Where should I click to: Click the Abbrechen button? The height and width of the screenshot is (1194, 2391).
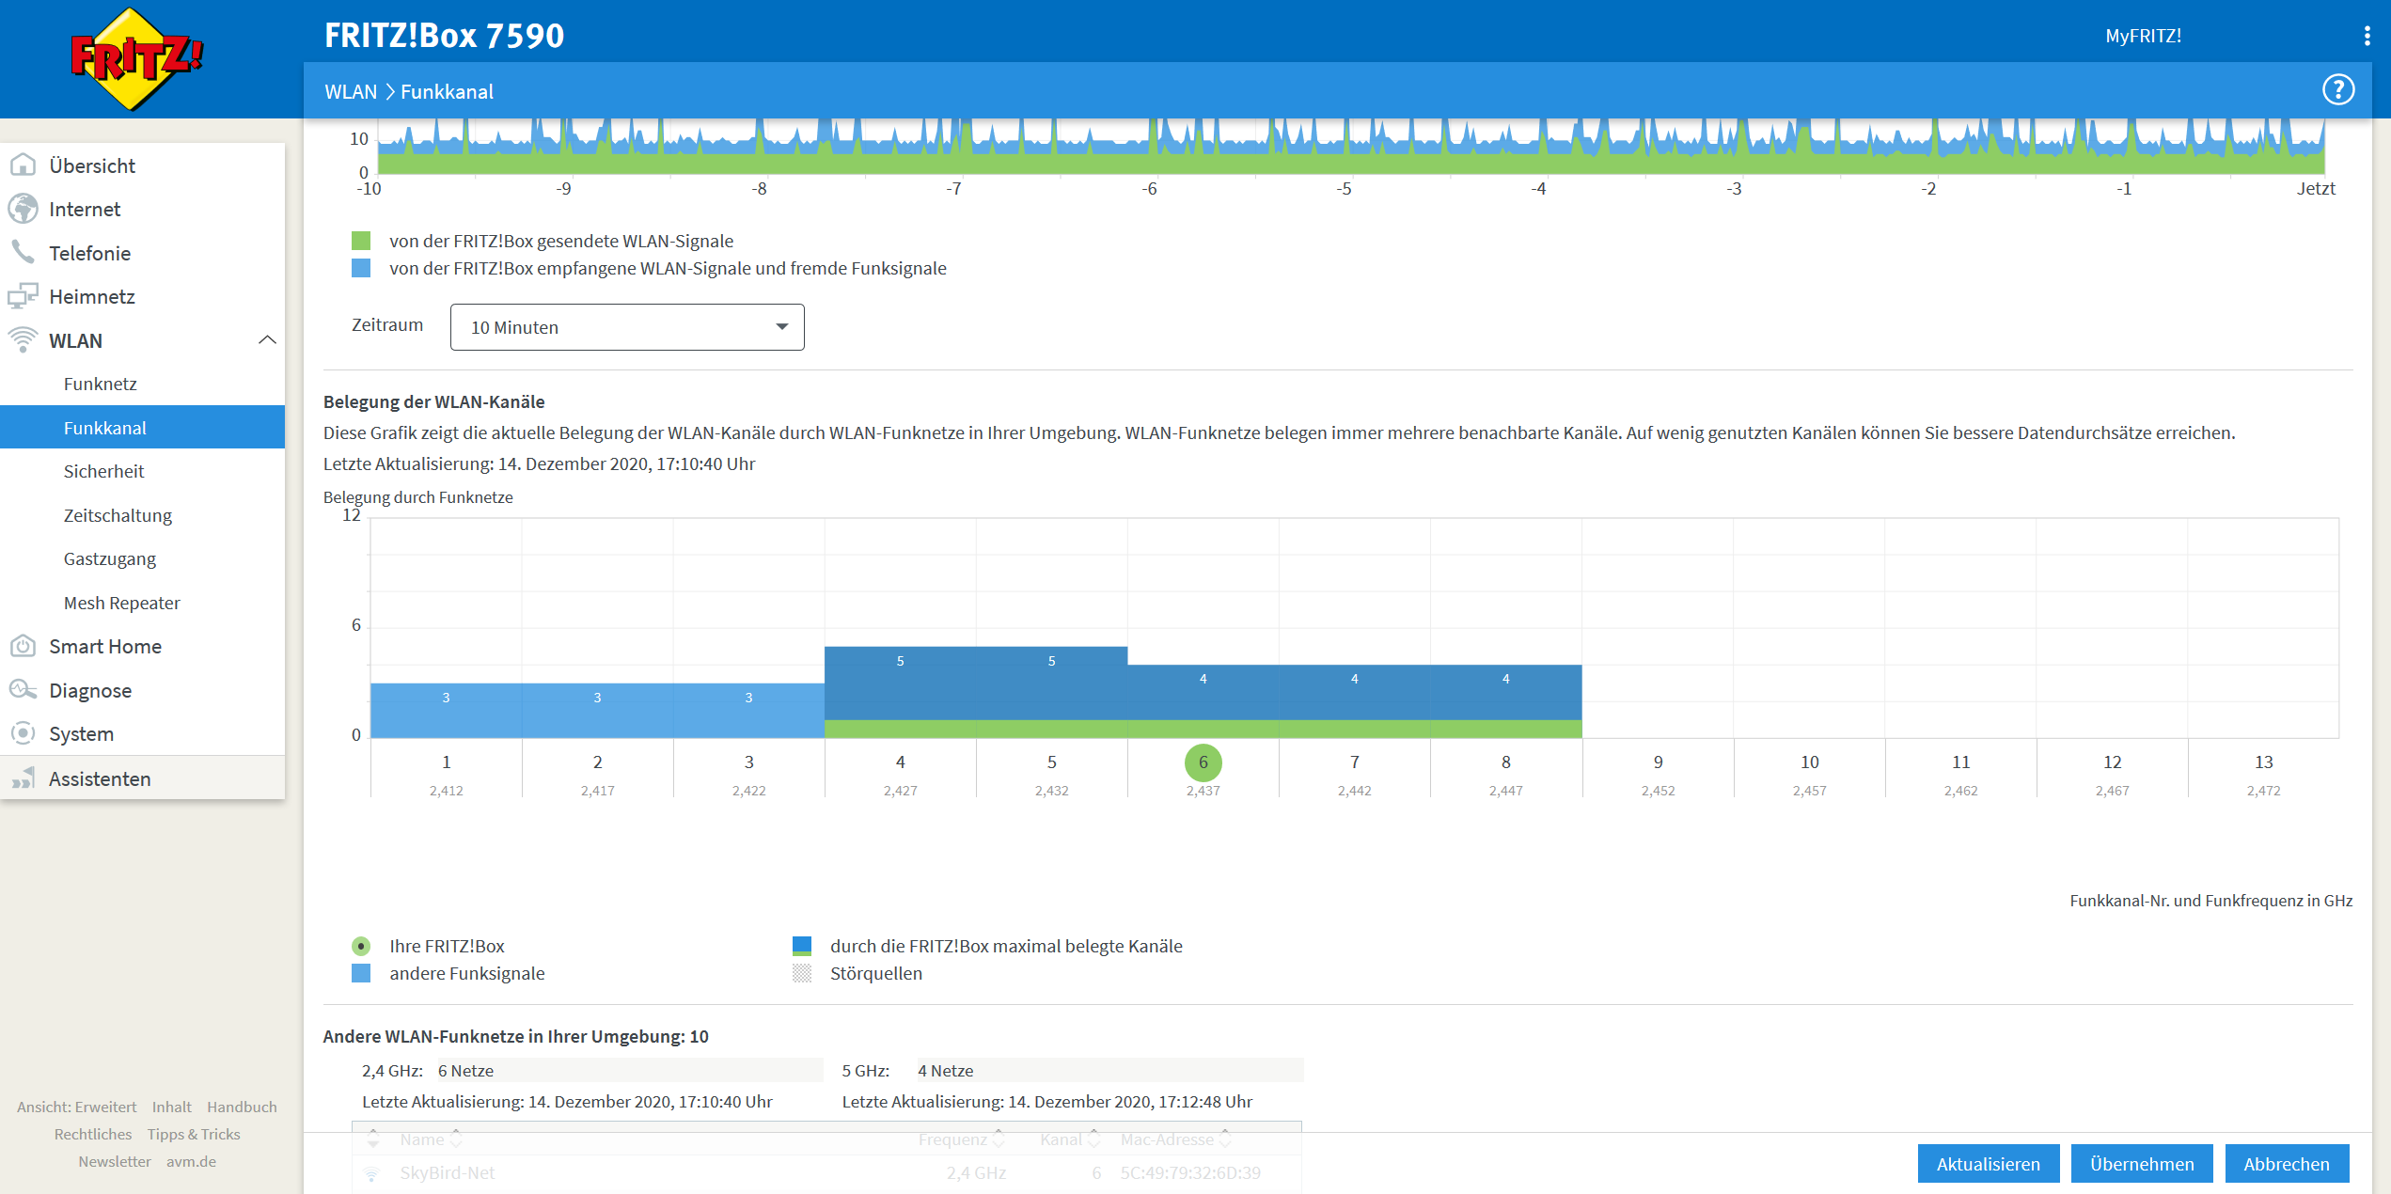[x=2286, y=1164]
